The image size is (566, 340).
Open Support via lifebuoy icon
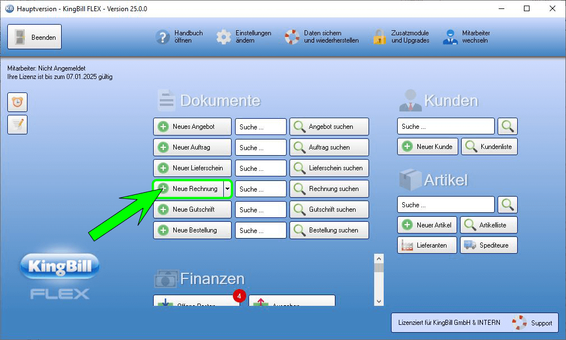tap(519, 323)
